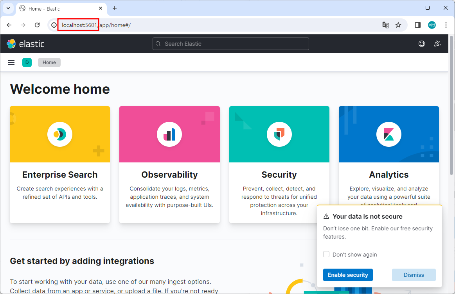Image resolution: width=455 pixels, height=294 pixels.
Task: Open the hamburger navigation menu
Action: (x=11, y=62)
